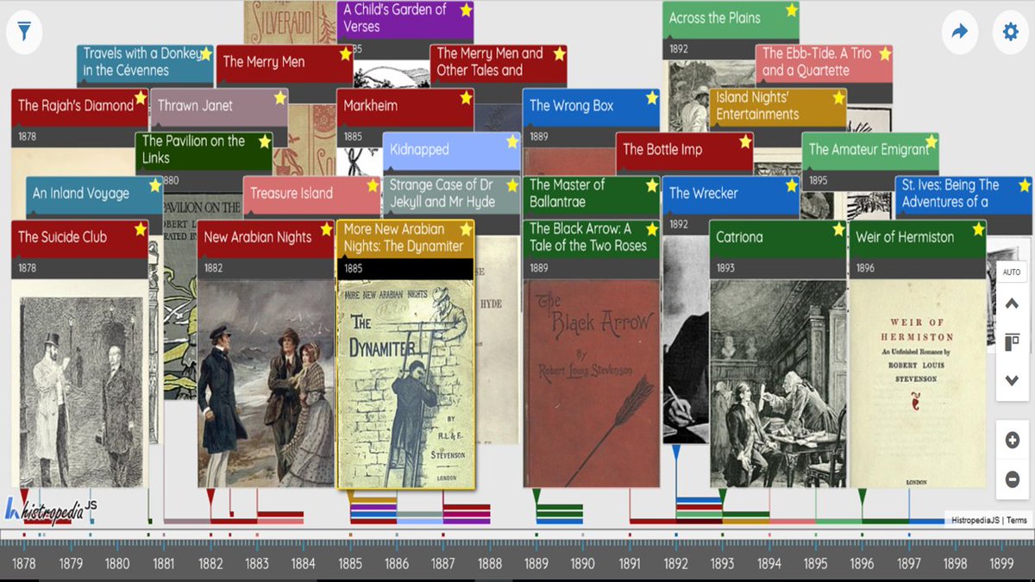The image size is (1035, 582).
Task: Star the Suicide Club card
Action: point(140,229)
